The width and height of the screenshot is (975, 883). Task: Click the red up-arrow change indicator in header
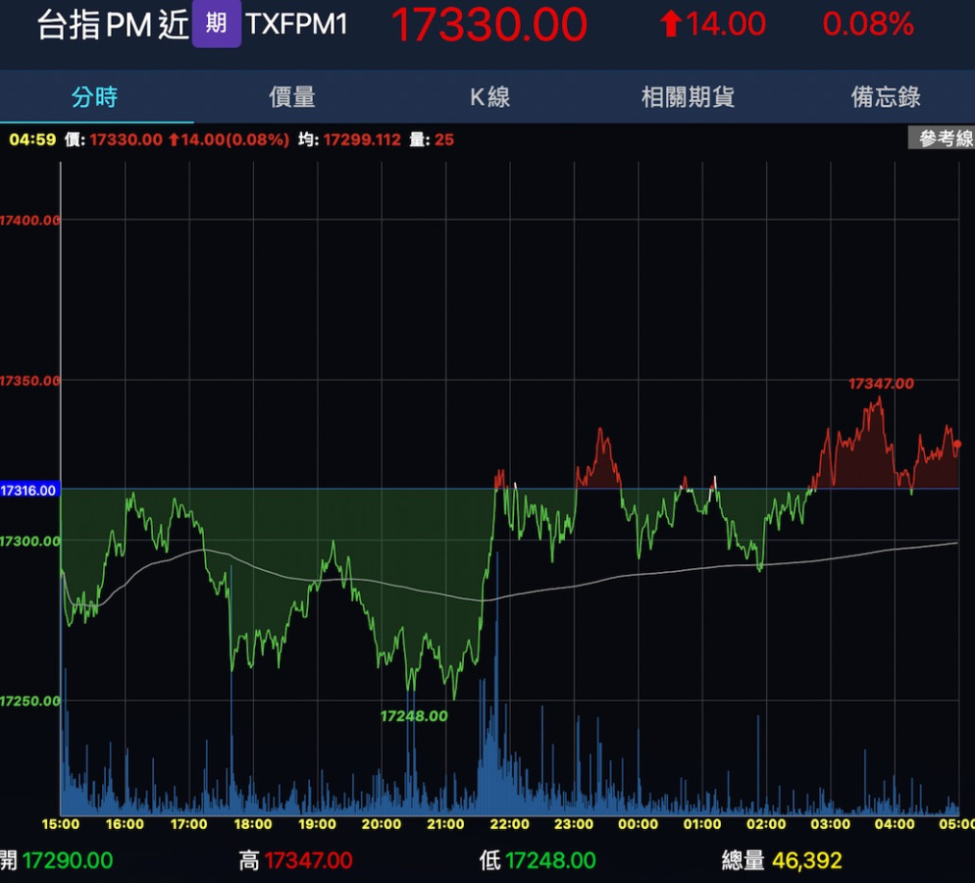(x=671, y=25)
